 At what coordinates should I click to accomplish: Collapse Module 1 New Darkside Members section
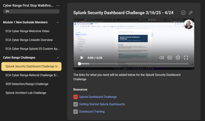point(58,22)
